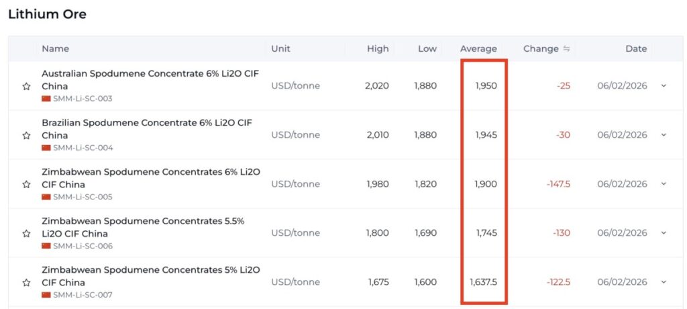
Task: Star the Australian Spodumene Concentrate row
Action: coord(26,86)
